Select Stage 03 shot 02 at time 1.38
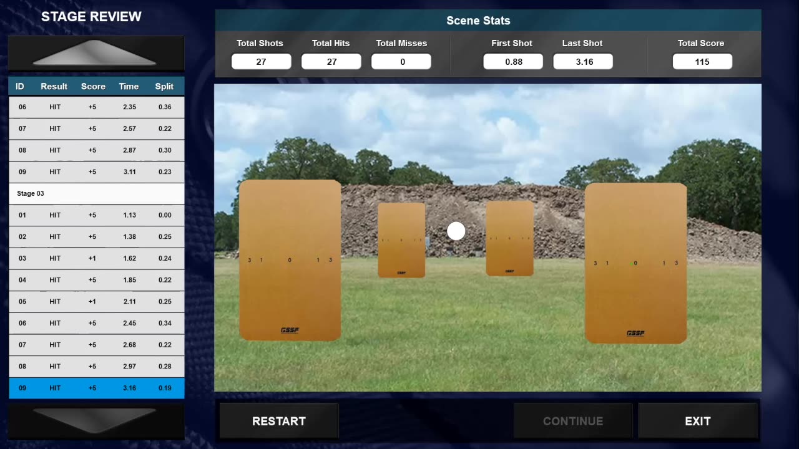This screenshot has width=799, height=449. click(97, 236)
